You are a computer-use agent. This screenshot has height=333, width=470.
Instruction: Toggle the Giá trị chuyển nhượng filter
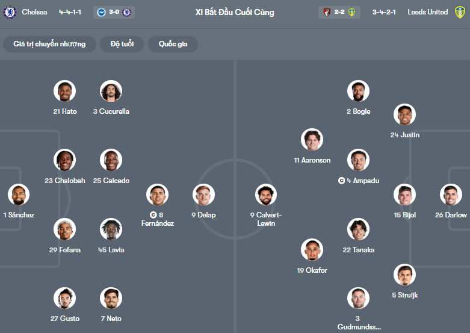49,44
